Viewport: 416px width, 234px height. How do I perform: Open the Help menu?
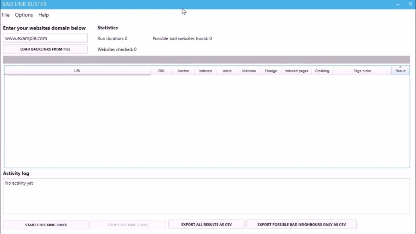(x=43, y=15)
